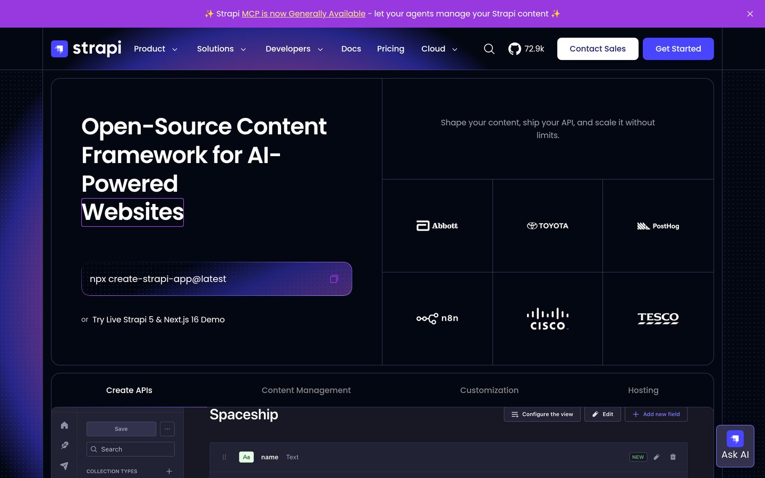
Task: Click the Edit button next to Spaceship
Action: [602, 414]
